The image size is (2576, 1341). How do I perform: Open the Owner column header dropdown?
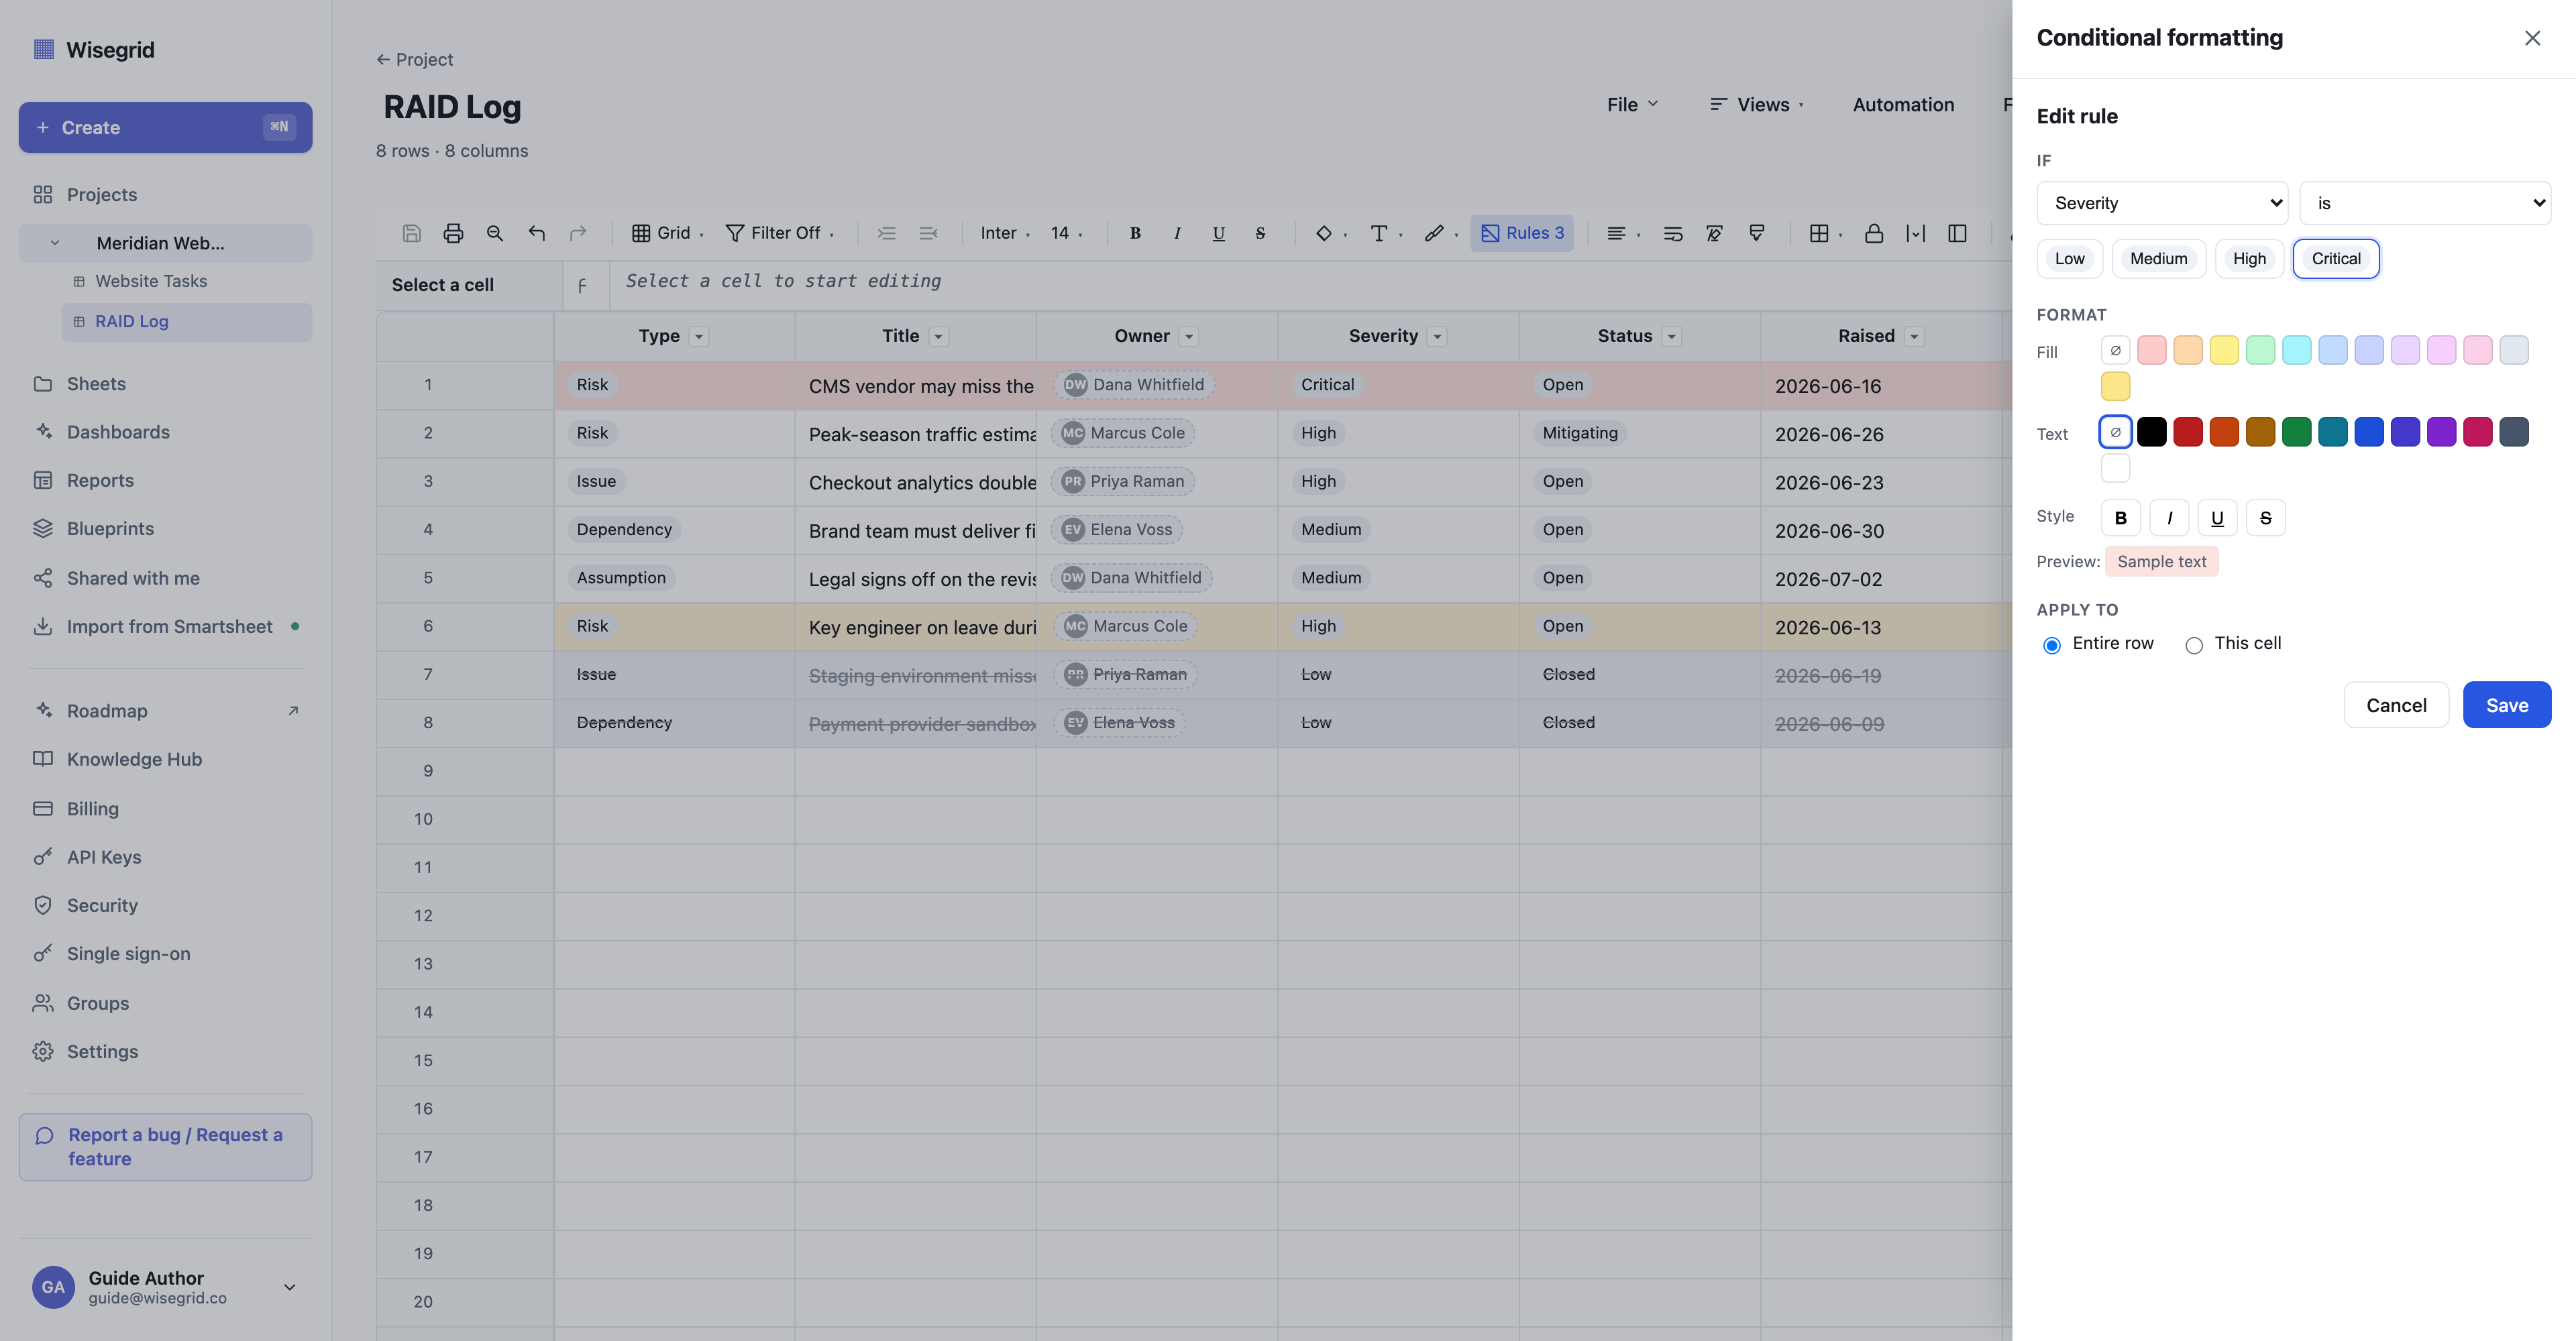coord(1188,337)
